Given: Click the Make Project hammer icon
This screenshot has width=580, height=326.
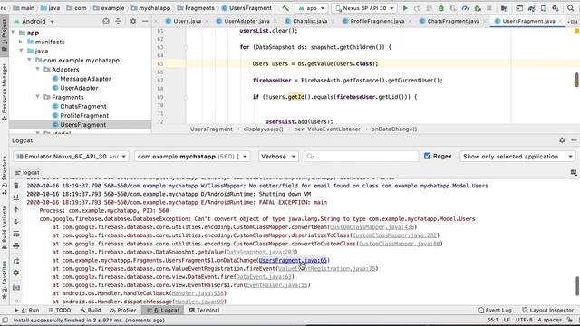Looking at the screenshot, I should point(285,8).
